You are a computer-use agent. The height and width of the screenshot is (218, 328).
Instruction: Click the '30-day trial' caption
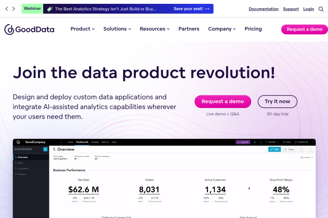coord(277,114)
